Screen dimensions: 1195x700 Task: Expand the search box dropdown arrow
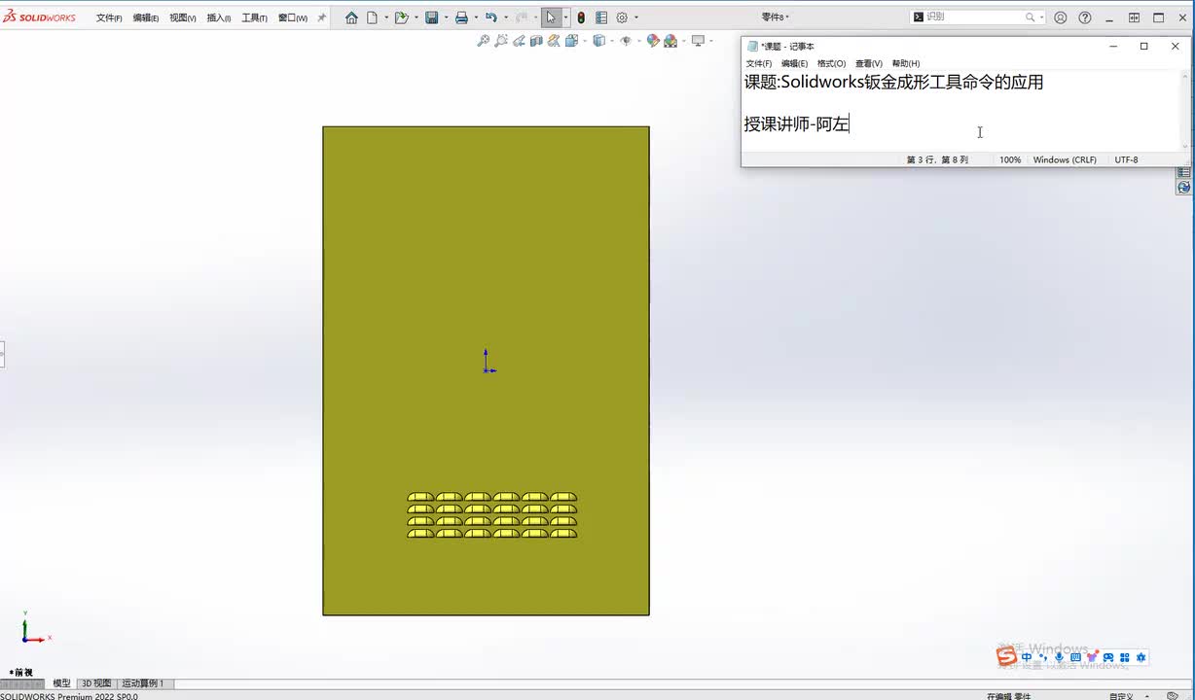coord(1042,17)
